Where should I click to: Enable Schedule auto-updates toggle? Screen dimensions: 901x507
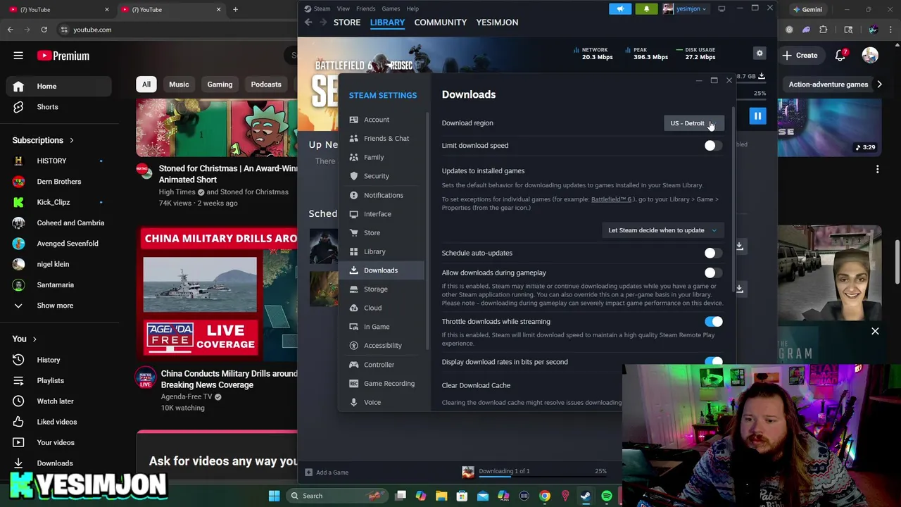(x=713, y=253)
